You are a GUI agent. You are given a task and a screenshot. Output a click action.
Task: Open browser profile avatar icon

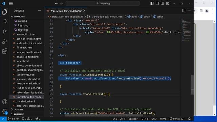tap(206, 11)
